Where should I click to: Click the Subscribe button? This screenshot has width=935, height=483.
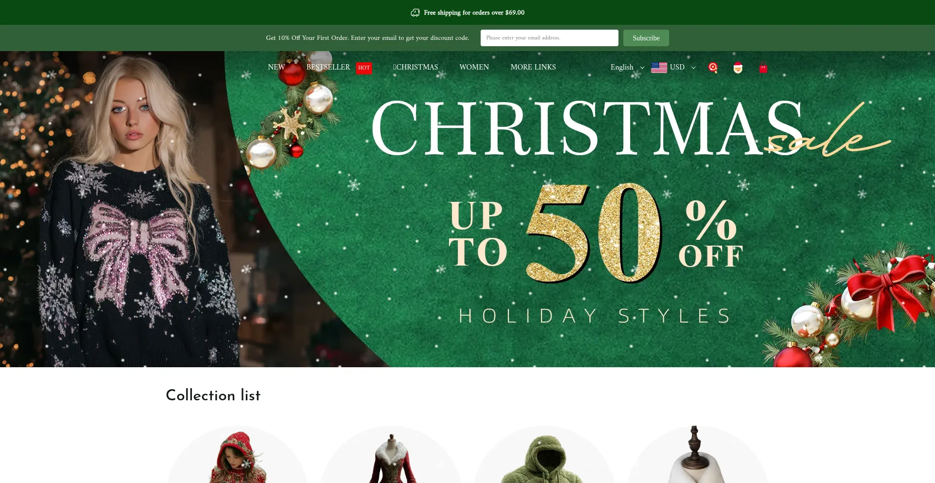click(x=646, y=38)
